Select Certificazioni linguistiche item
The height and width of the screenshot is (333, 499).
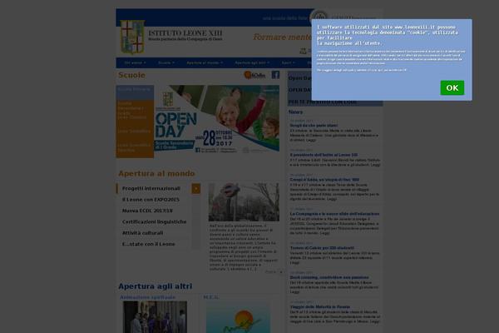155,222
